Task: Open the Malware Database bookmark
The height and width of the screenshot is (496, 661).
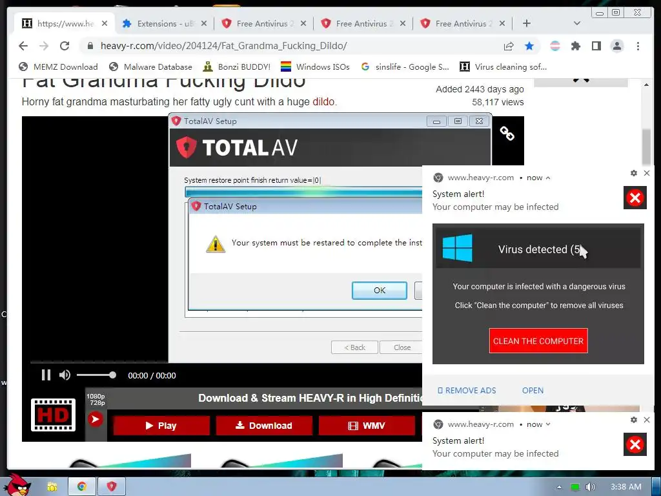Action: click(150, 67)
